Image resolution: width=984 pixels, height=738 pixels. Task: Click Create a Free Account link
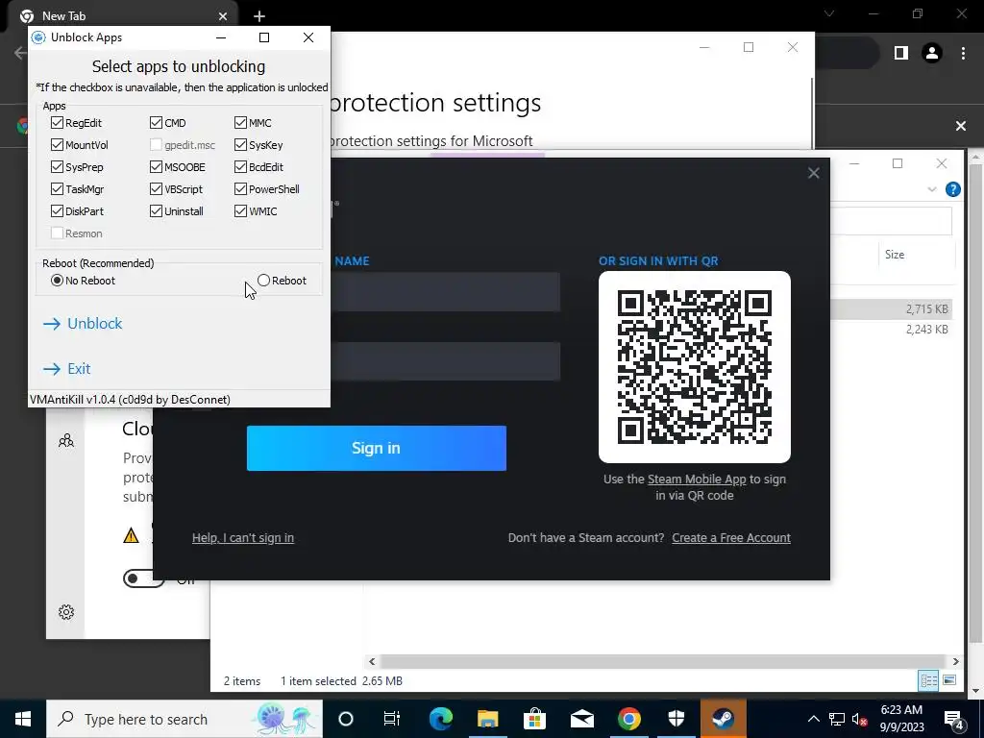pos(731,538)
